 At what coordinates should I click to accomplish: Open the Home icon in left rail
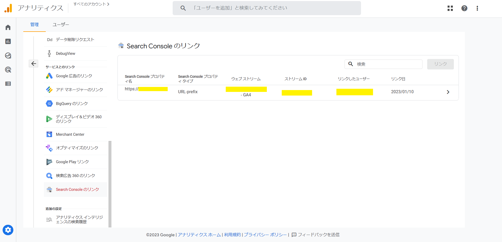click(x=8, y=27)
